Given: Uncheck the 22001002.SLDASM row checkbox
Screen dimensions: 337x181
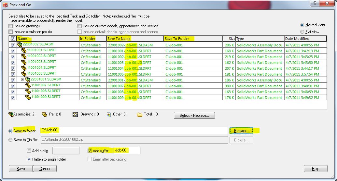Looking at the screenshot, I should point(13,45).
